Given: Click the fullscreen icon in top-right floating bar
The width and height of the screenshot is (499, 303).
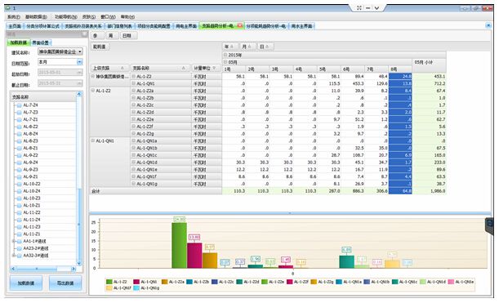Looking at the screenshot, I should click(359, 8).
